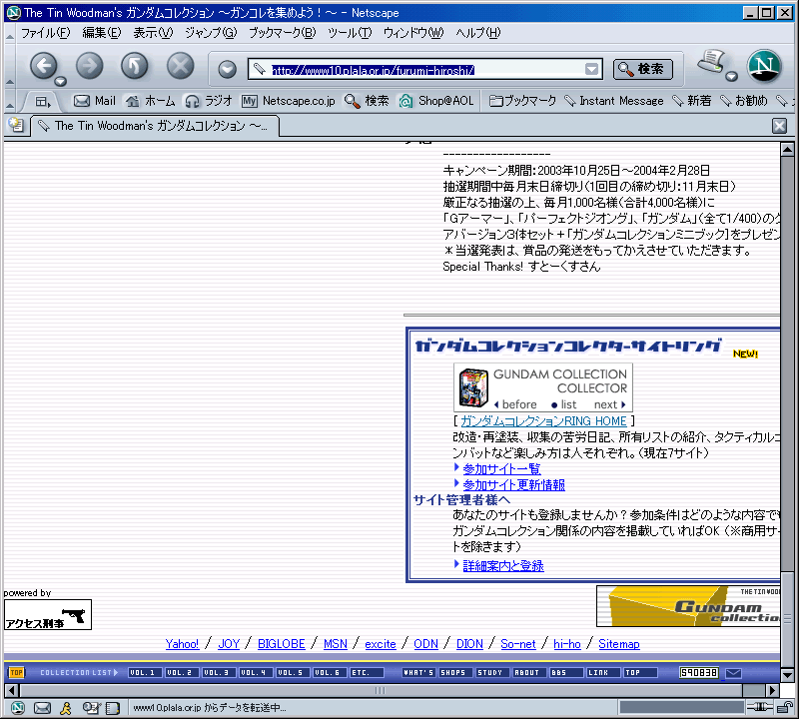Open the Back history dropdown arrow

[61, 81]
